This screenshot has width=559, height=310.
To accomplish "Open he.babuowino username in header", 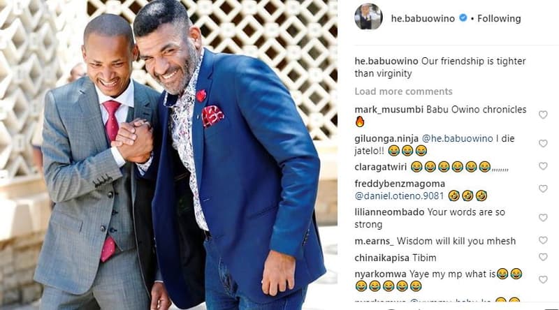I will coord(423,19).
